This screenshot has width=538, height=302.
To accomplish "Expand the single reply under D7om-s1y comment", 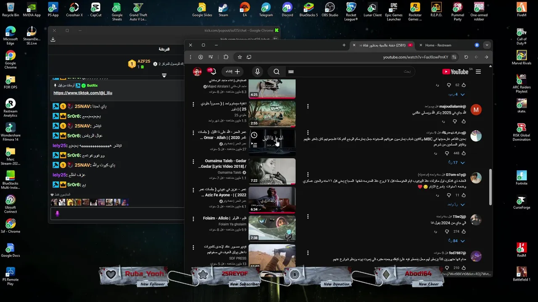I will click(x=456, y=205).
